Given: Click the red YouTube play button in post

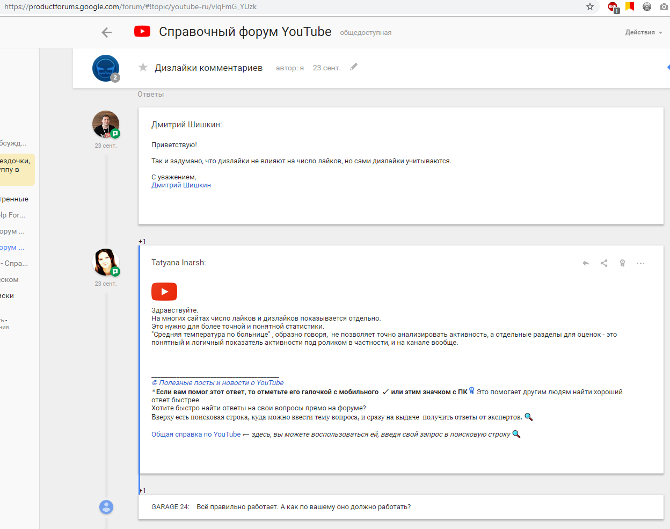Looking at the screenshot, I should (164, 292).
